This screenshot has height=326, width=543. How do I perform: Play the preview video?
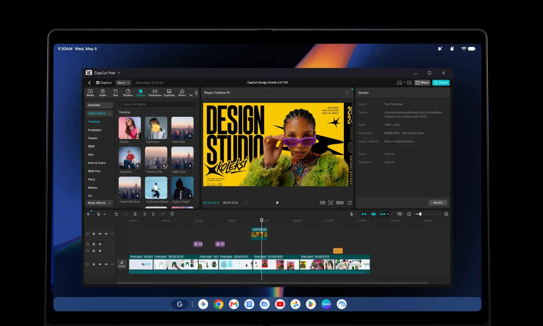[x=277, y=203]
